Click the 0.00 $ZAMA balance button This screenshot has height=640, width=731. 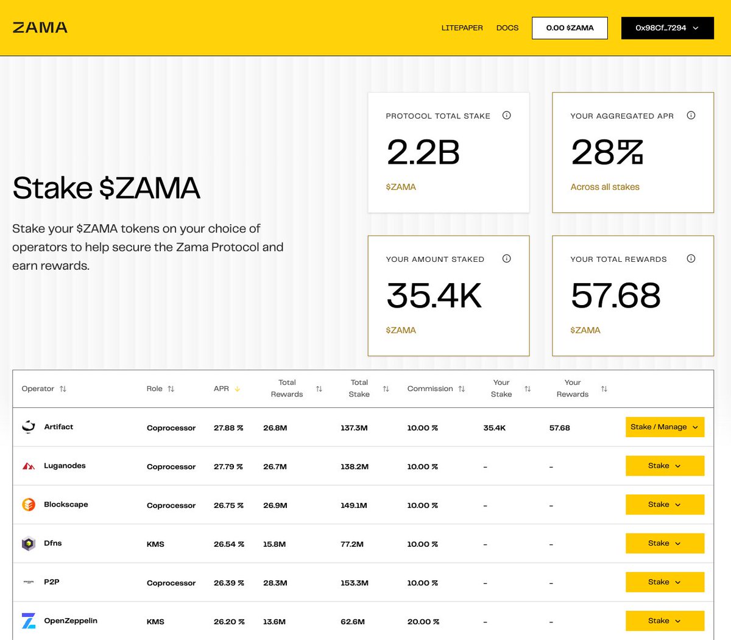tap(570, 28)
